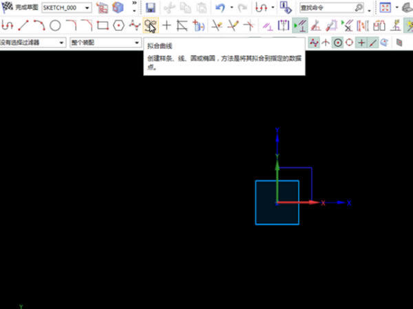
Task: Click the Profile curve tool
Action: click(8, 25)
